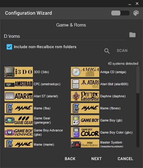Click the Master System label

[112, 144]
